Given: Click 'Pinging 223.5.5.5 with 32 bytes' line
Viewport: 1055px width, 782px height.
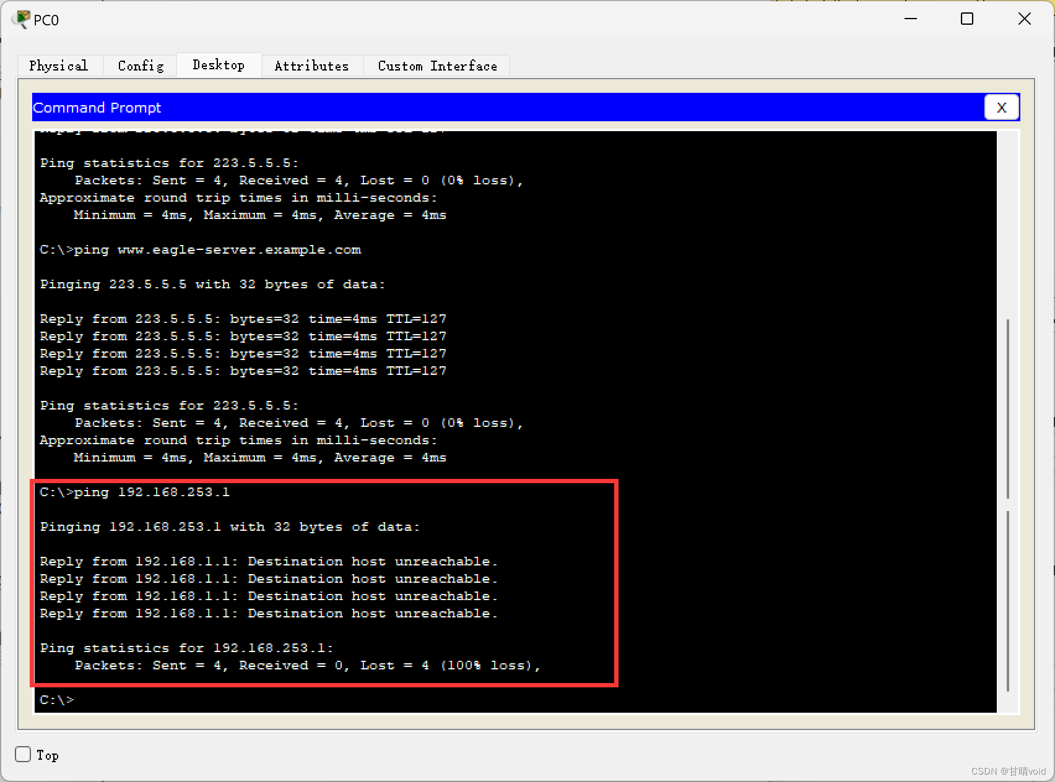Looking at the screenshot, I should coord(212,284).
